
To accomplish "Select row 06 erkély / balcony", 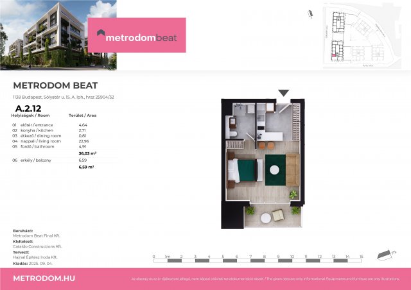I will pos(50,160).
